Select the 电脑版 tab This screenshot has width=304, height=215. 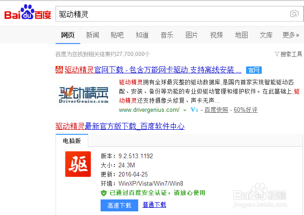(72, 141)
